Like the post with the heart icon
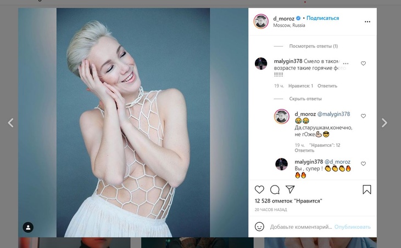Viewport: 401px width, 248px height. tap(259, 189)
